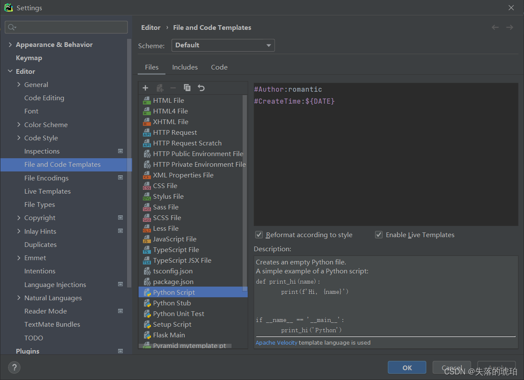
Task: Click the TypeScript File template icon
Action: click(x=147, y=250)
